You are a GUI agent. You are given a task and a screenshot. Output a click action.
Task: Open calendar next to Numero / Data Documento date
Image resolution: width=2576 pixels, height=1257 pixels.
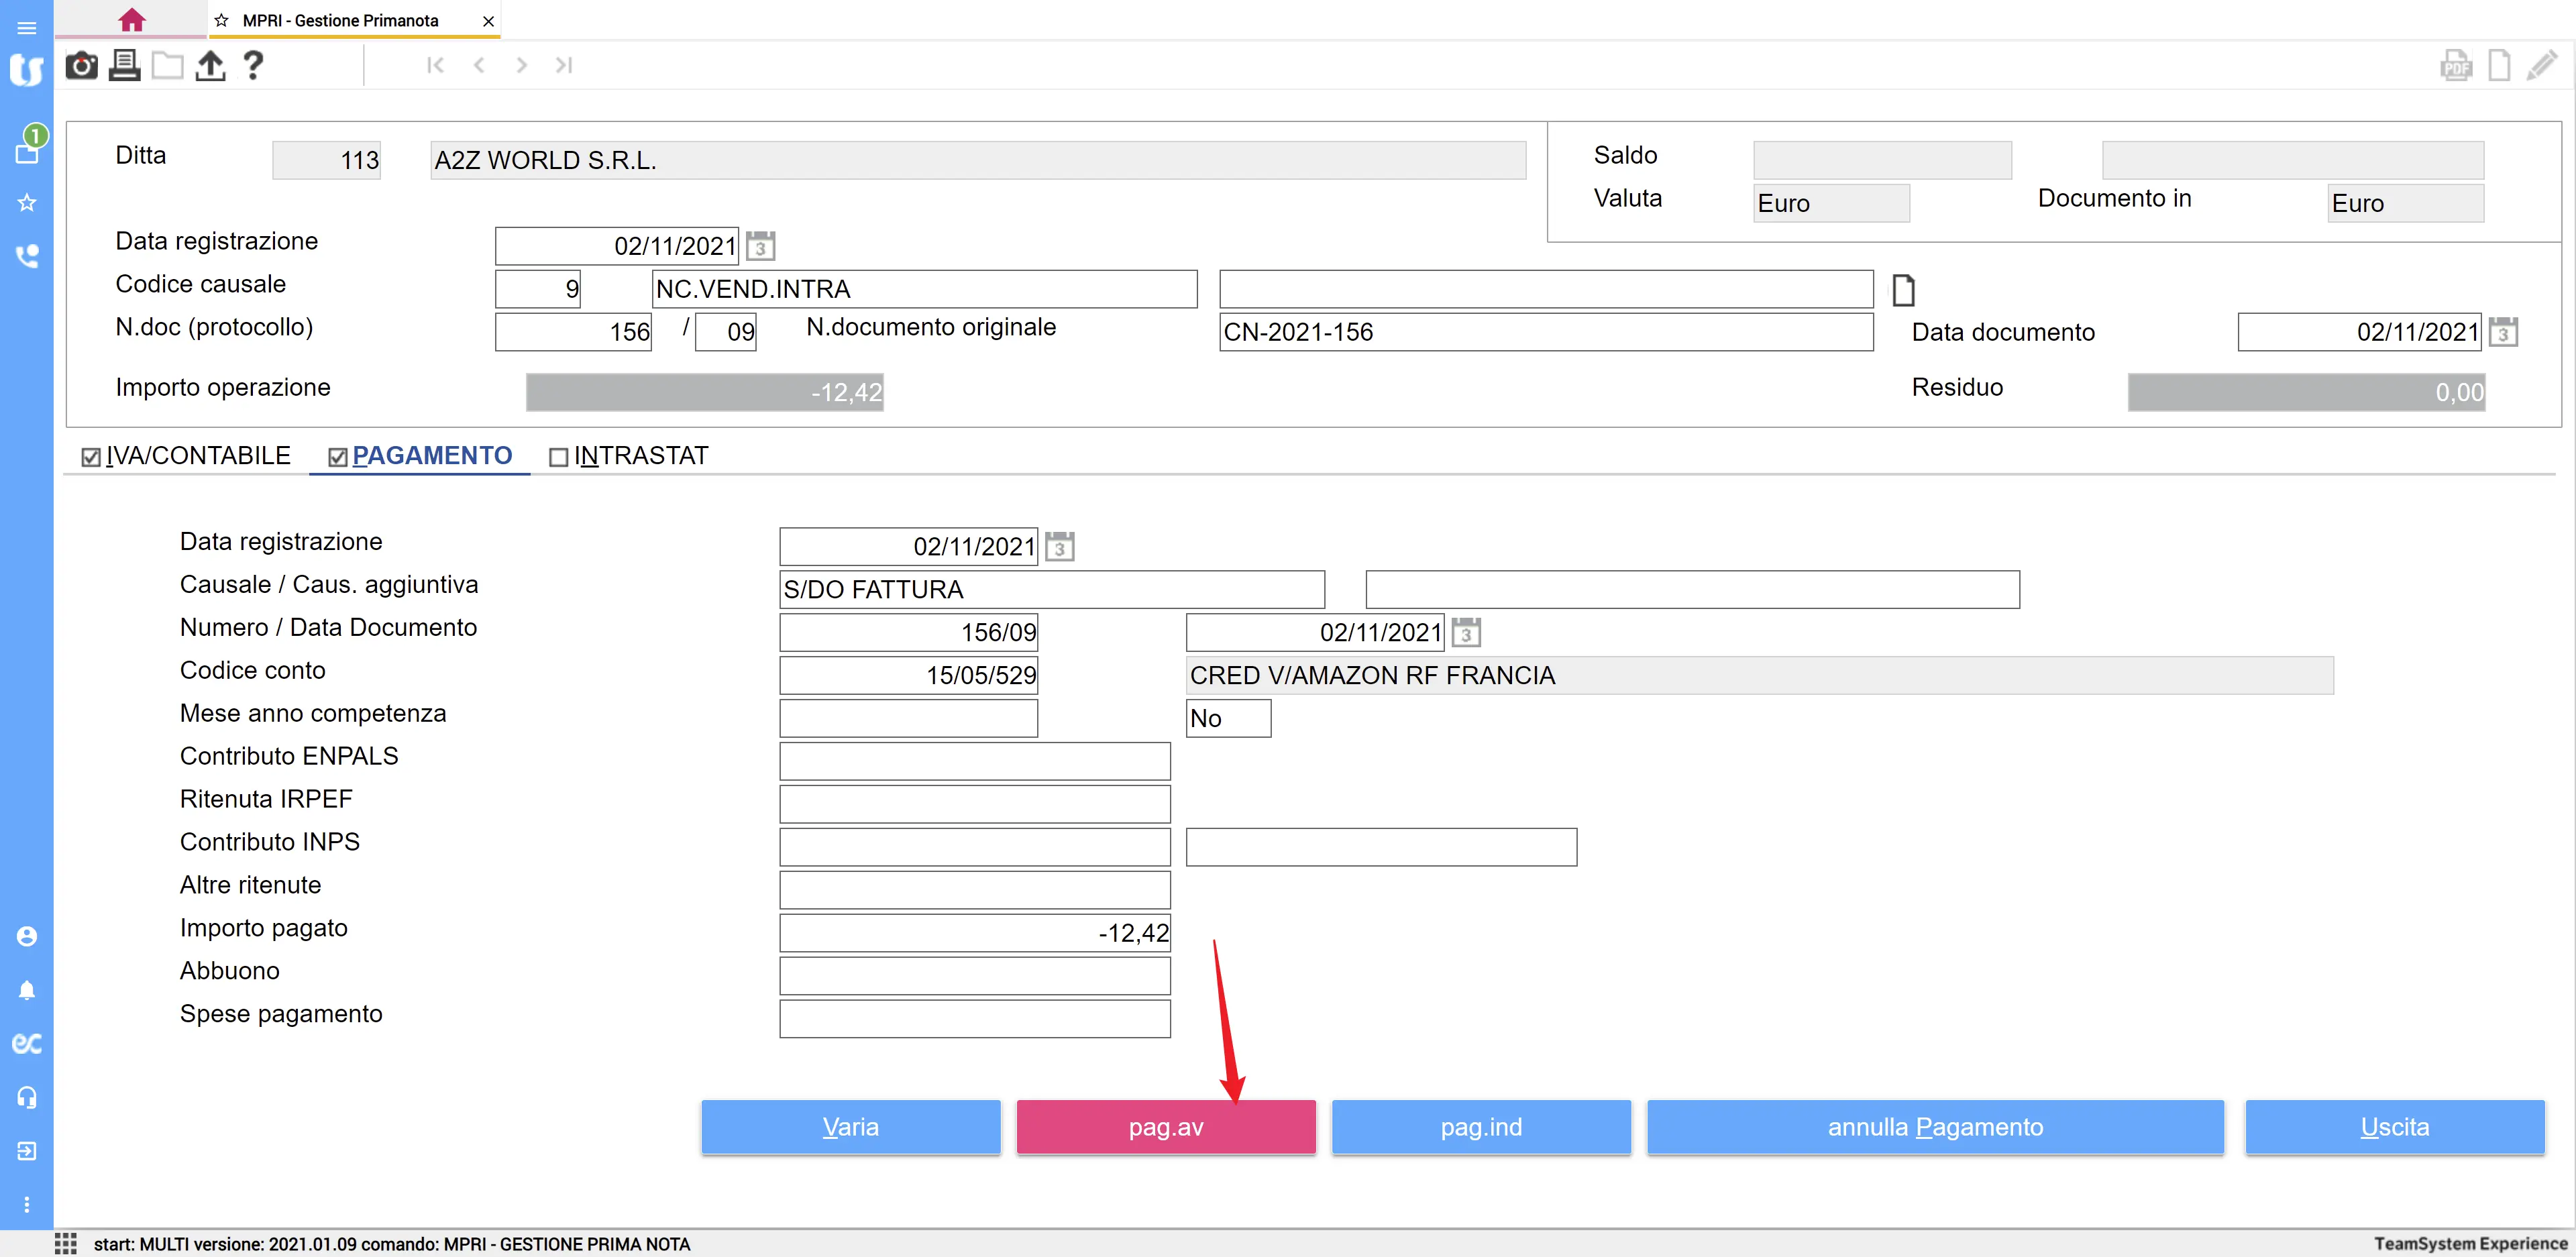pyautogui.click(x=1466, y=633)
